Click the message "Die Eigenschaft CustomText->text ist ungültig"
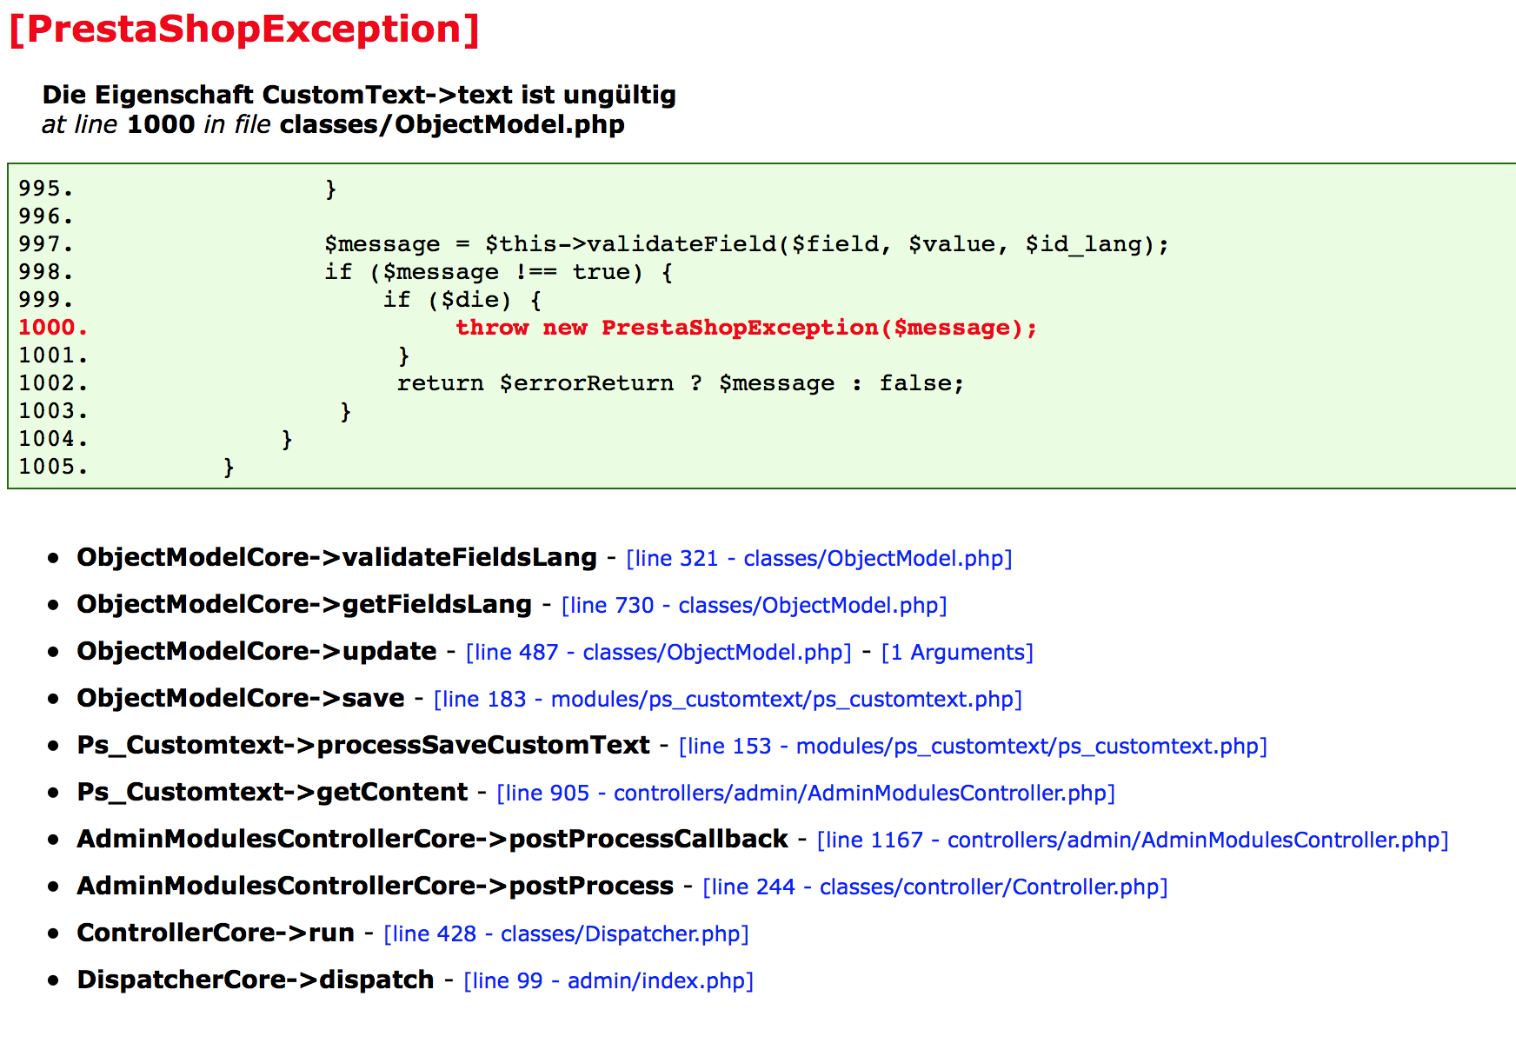This screenshot has height=1043, width=1516. click(359, 95)
